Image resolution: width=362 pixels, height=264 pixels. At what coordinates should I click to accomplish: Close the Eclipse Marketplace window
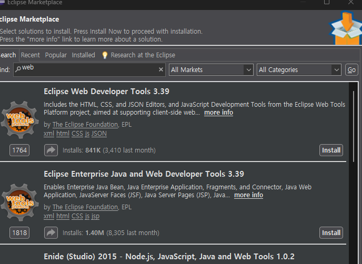(x=351, y=2)
